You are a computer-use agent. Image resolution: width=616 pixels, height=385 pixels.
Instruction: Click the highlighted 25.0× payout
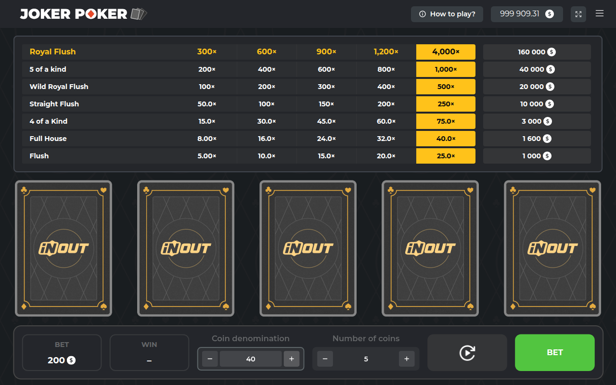click(x=446, y=156)
